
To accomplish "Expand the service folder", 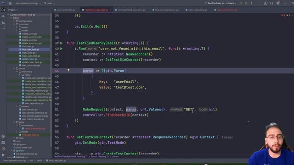I will [17, 106].
